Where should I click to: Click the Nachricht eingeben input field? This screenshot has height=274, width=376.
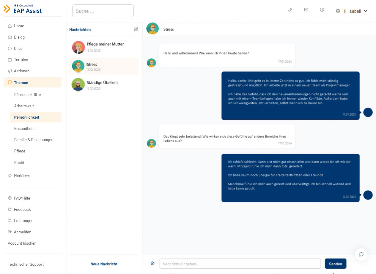point(240,263)
